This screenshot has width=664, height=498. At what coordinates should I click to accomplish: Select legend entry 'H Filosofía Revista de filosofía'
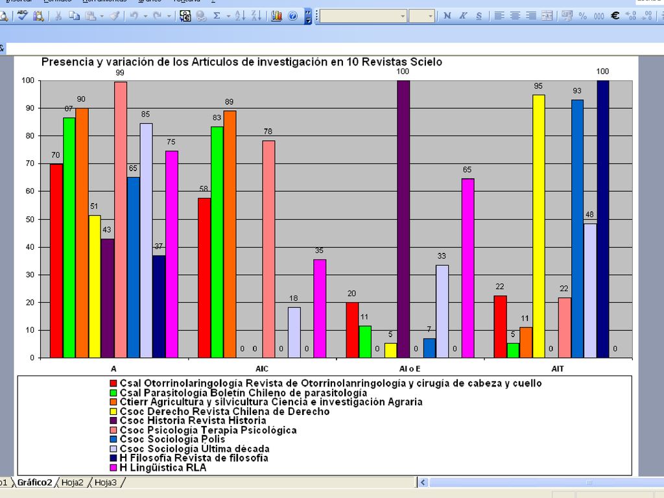[194, 458]
